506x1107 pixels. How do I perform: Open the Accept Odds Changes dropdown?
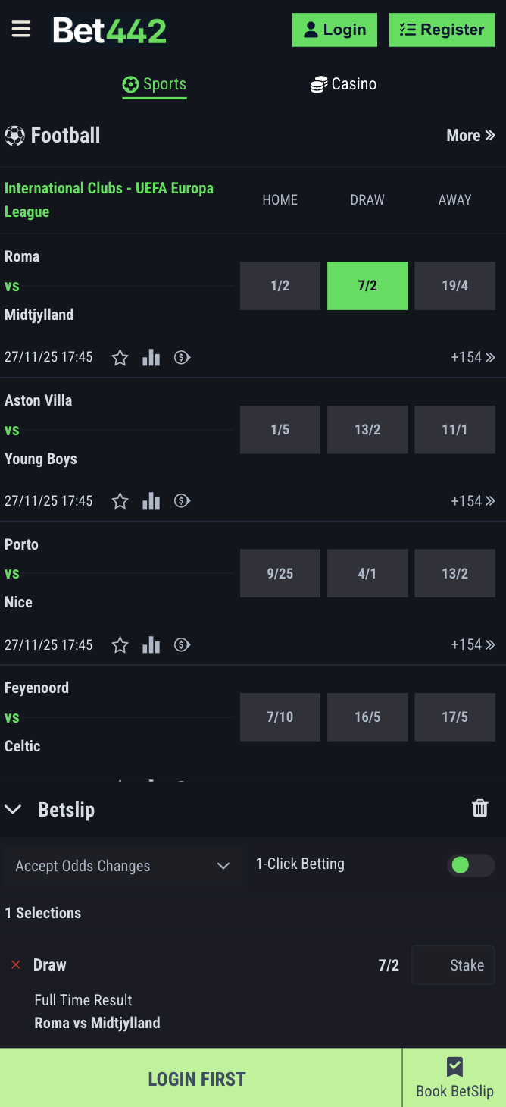pos(123,865)
